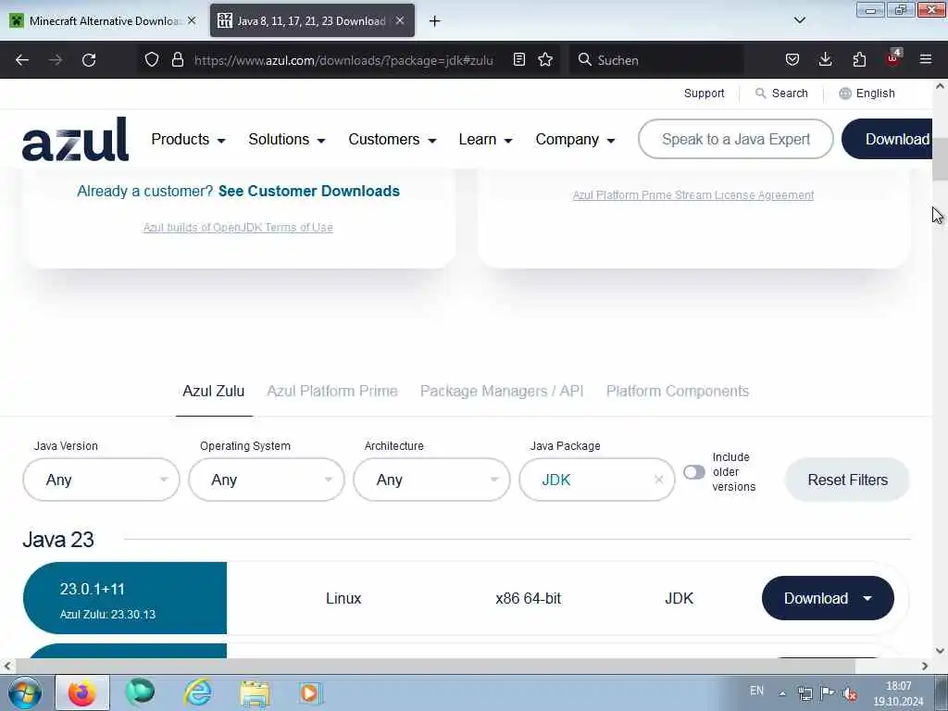The image size is (948, 711).
Task: Click Speak to a Java Expert button
Action: pos(736,139)
